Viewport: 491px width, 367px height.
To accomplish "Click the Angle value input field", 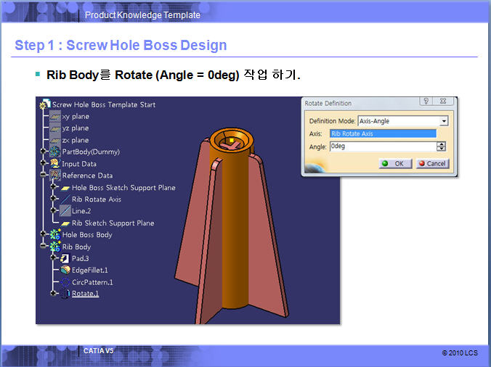I will (x=381, y=147).
